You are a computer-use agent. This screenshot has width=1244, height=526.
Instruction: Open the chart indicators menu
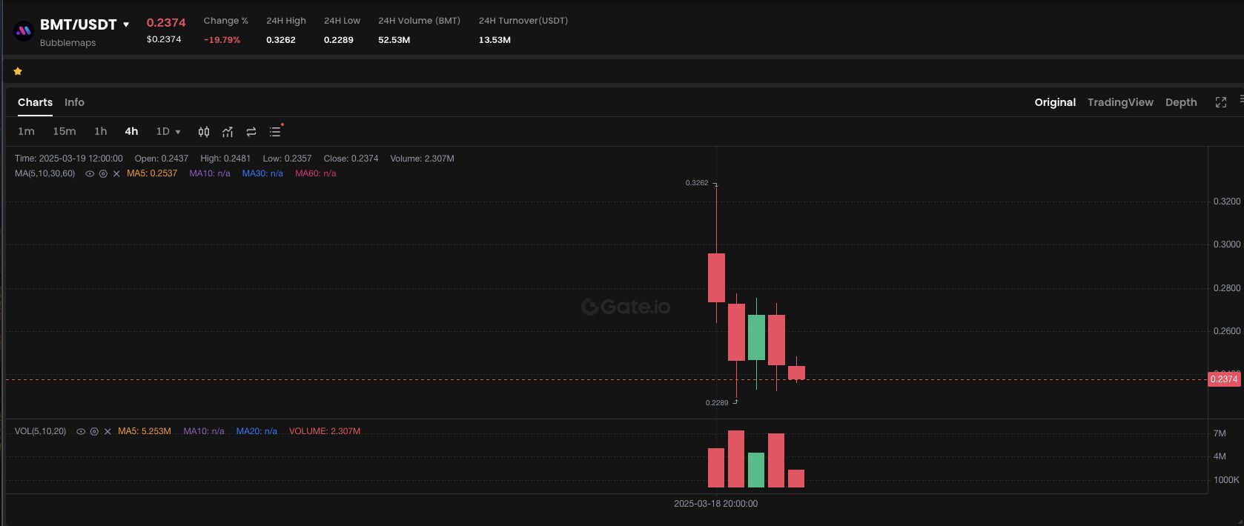coord(228,132)
